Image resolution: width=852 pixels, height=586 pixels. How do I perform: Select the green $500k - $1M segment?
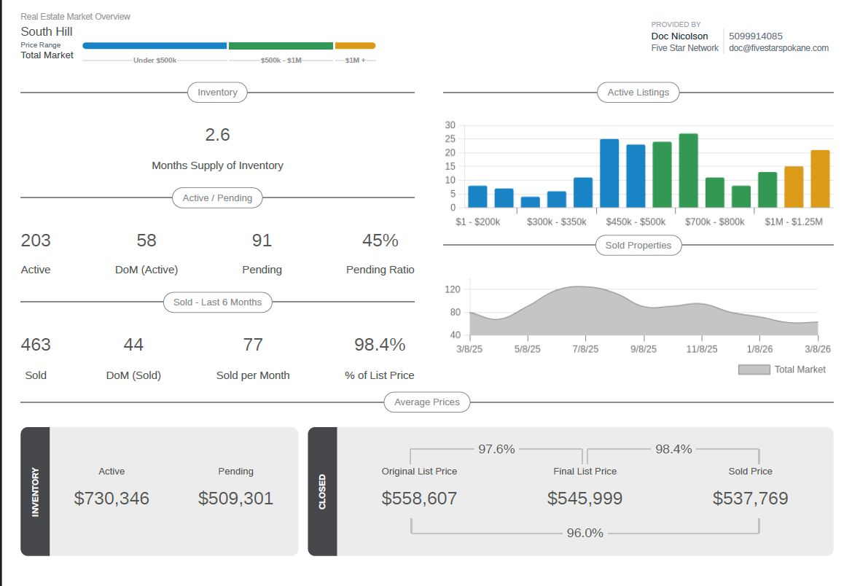[x=281, y=45]
